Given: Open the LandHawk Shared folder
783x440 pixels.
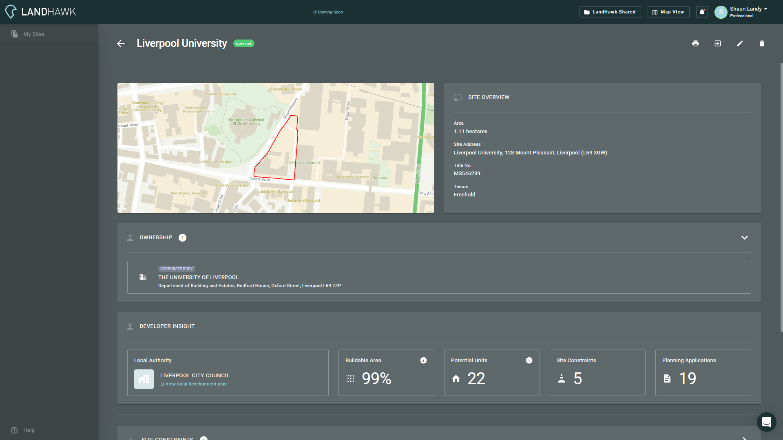Looking at the screenshot, I should click(610, 12).
